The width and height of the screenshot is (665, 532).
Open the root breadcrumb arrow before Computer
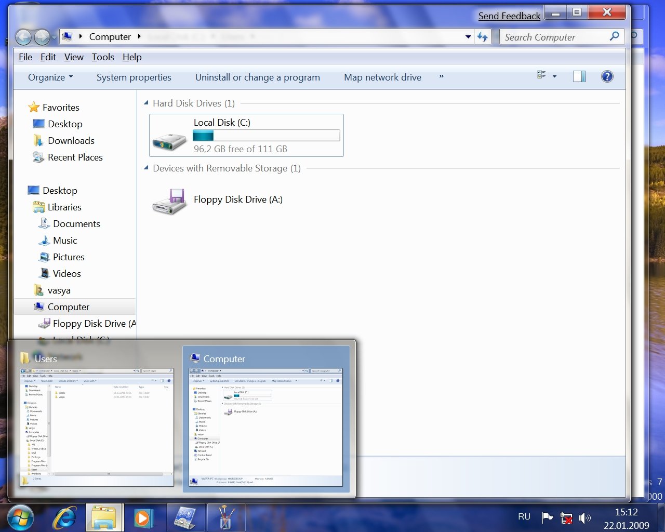pyautogui.click(x=81, y=36)
